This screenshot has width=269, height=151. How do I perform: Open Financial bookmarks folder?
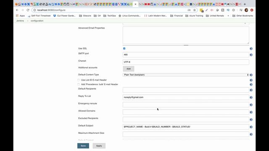(x=177, y=16)
